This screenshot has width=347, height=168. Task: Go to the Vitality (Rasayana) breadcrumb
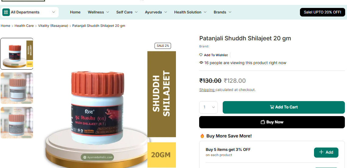point(53,26)
